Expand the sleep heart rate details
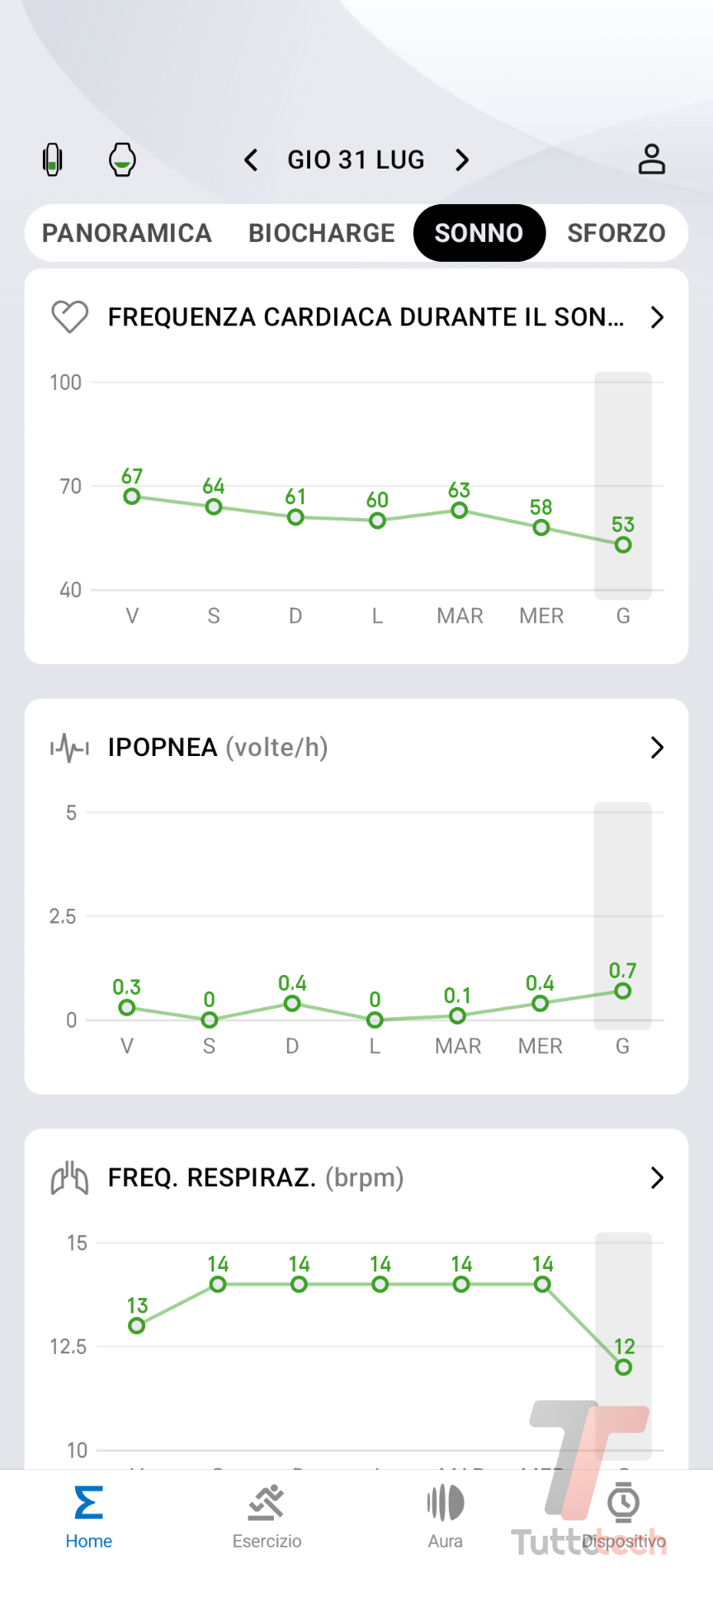713x1602 pixels. click(657, 317)
